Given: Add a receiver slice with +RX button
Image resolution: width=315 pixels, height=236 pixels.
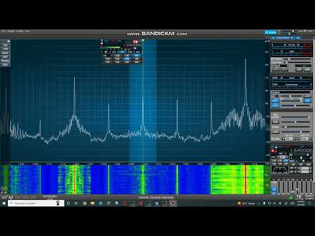Looking at the screenshot, I should point(5,45).
